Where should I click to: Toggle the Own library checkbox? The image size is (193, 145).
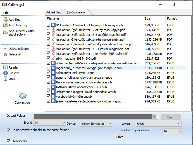tap(8, 141)
